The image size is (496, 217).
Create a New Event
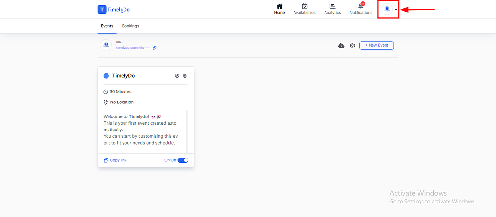[x=376, y=45]
